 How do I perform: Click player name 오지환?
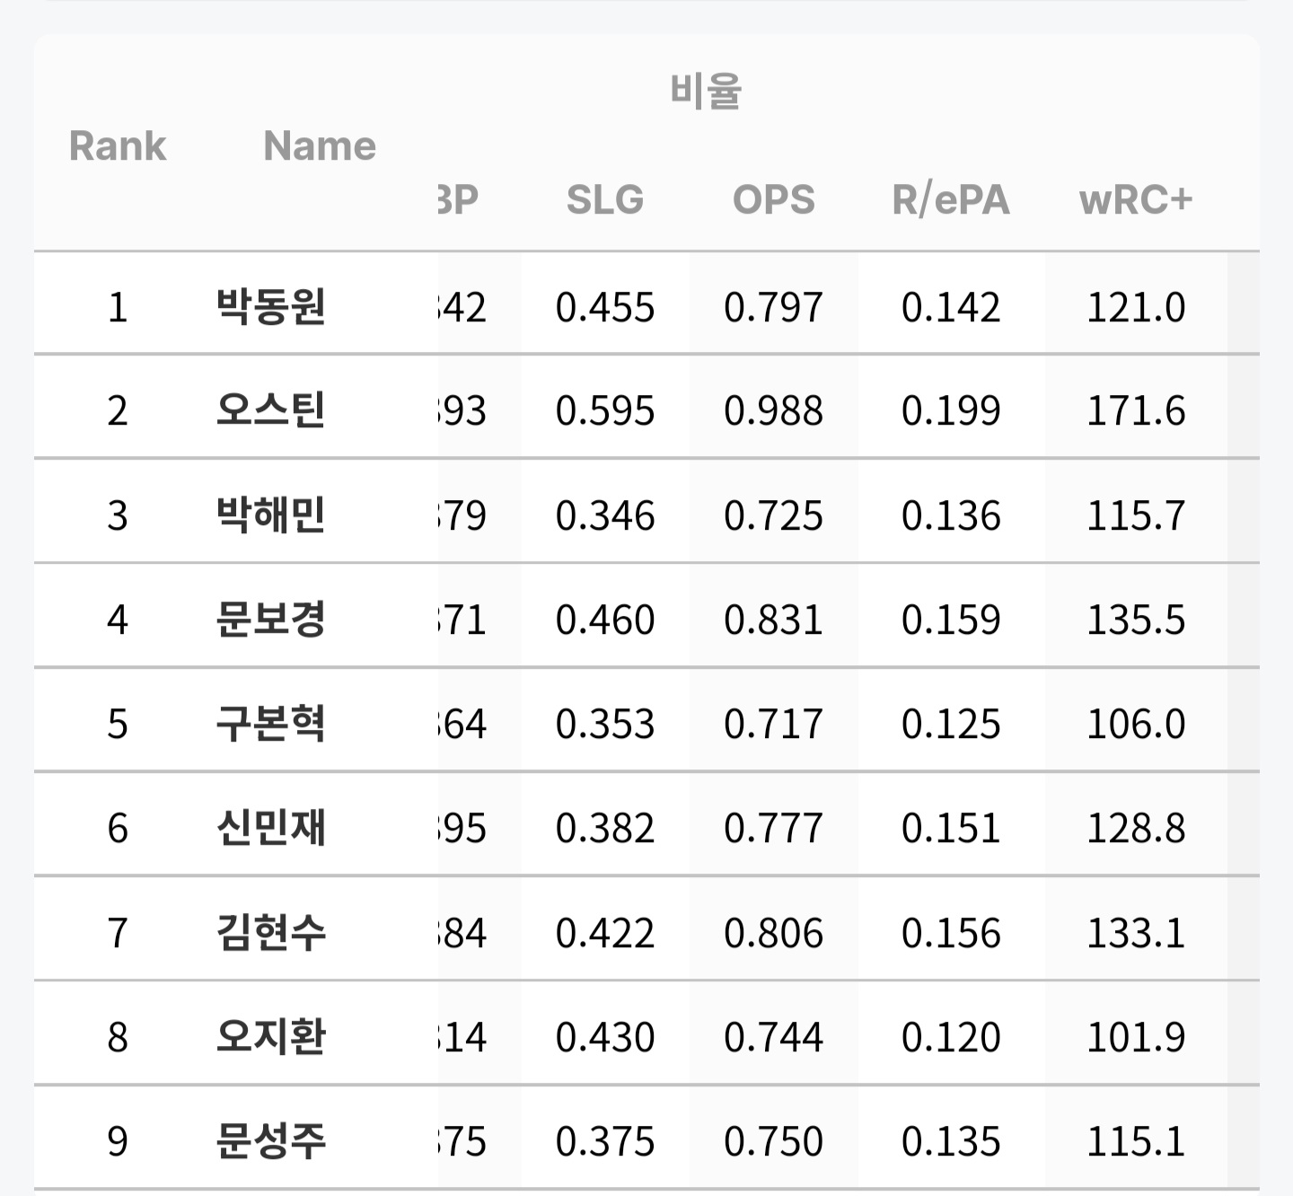(270, 1037)
